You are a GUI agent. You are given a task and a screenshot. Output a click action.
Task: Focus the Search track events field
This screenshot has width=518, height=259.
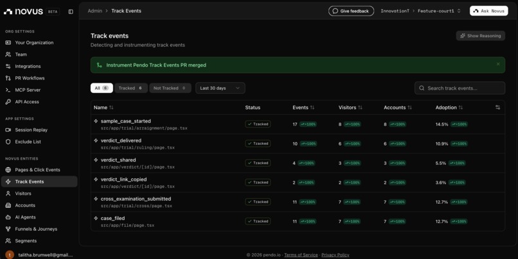point(460,88)
